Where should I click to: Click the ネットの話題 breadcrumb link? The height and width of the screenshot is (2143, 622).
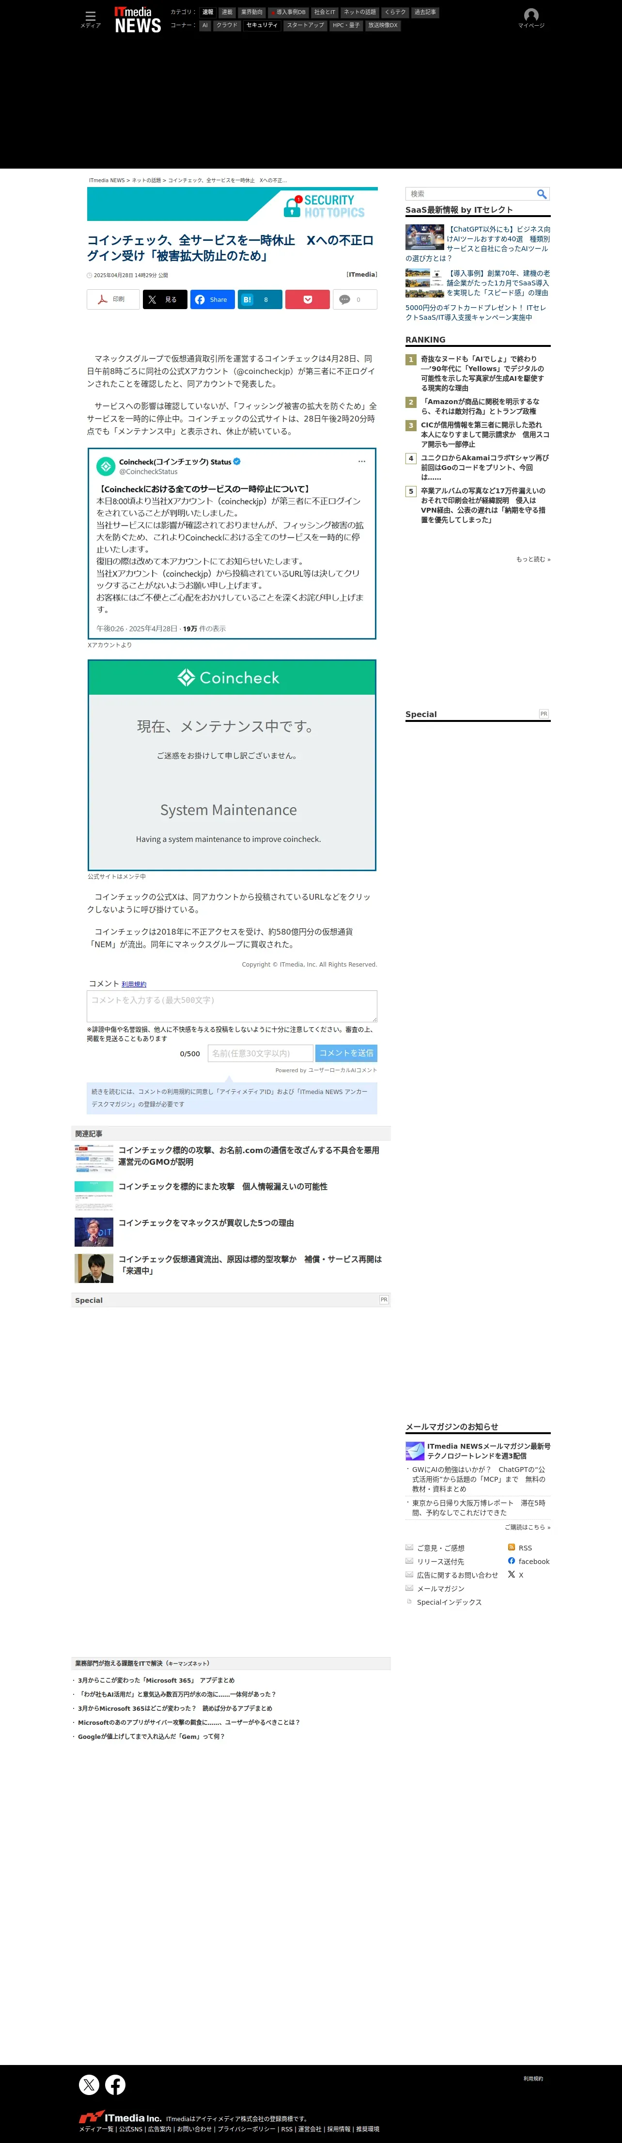[146, 181]
